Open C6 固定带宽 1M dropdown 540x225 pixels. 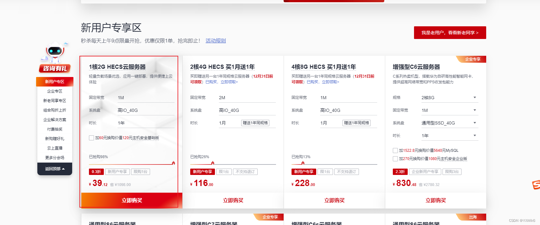click(x=449, y=110)
